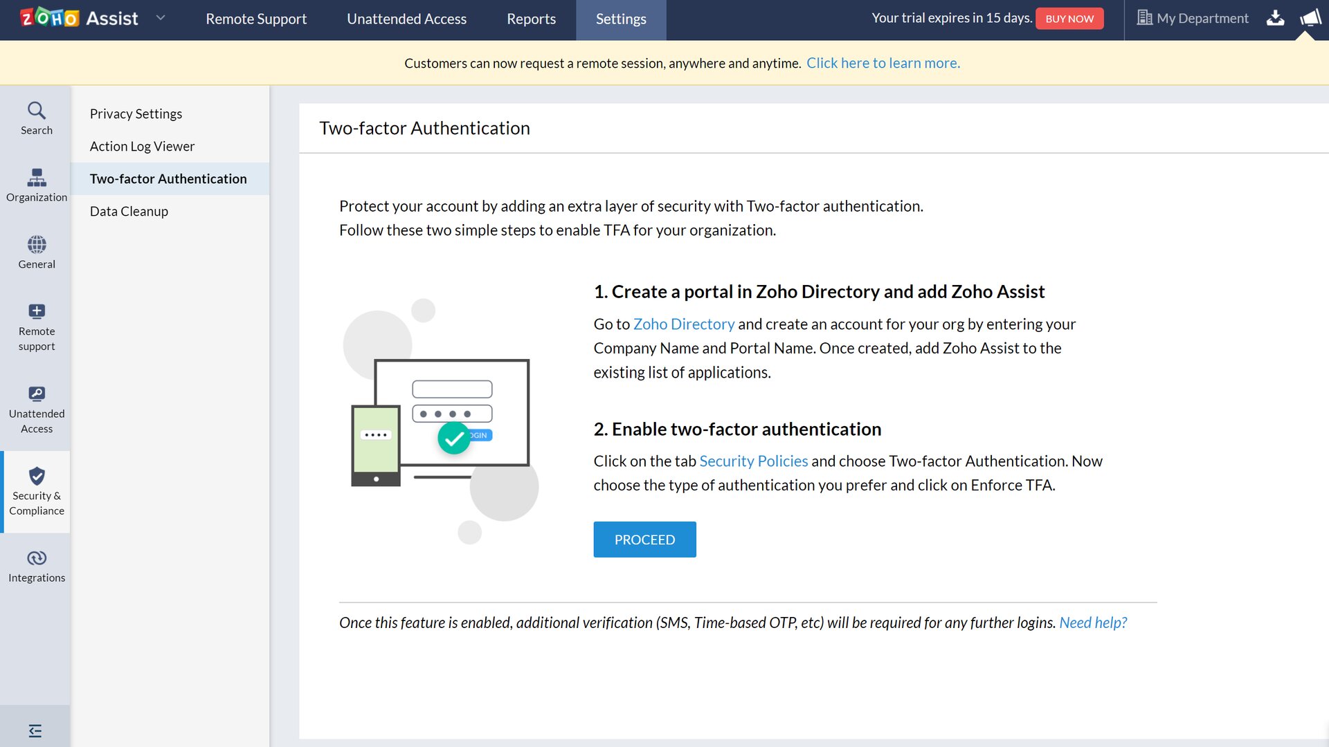Click the 'Two-factor Authentication' page heading
Image resolution: width=1329 pixels, height=747 pixels.
coord(424,129)
